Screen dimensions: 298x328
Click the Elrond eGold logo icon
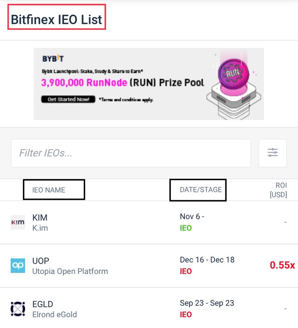tap(18, 309)
